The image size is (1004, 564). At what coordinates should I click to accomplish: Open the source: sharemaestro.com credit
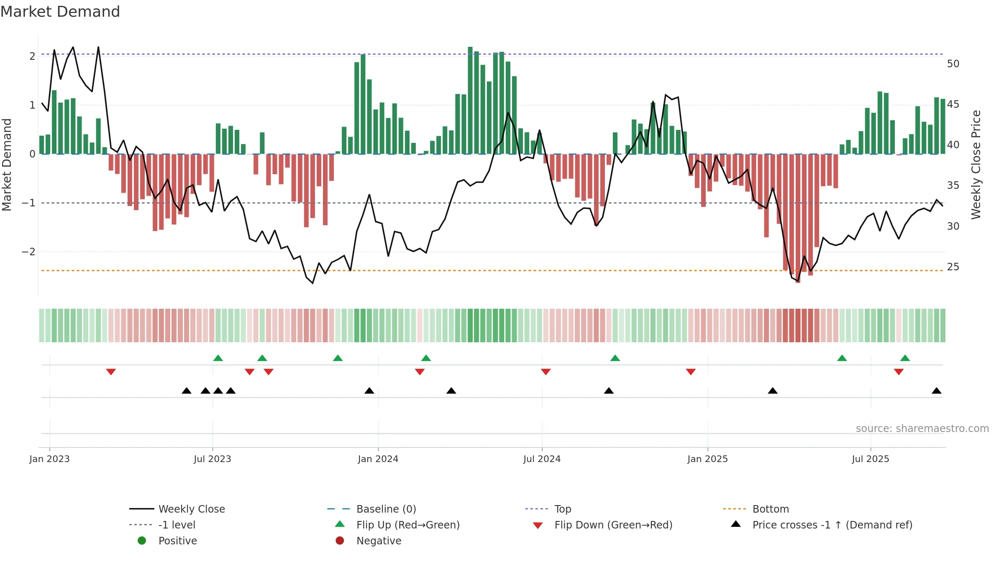[x=922, y=429]
